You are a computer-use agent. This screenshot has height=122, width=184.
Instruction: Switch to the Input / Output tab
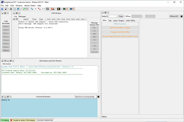(119, 21)
